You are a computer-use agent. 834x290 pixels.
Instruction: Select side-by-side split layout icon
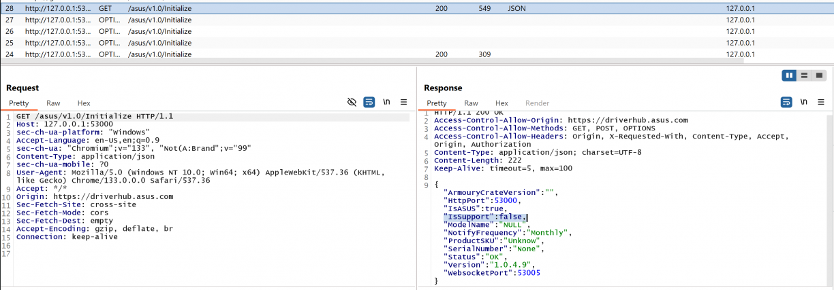790,75
